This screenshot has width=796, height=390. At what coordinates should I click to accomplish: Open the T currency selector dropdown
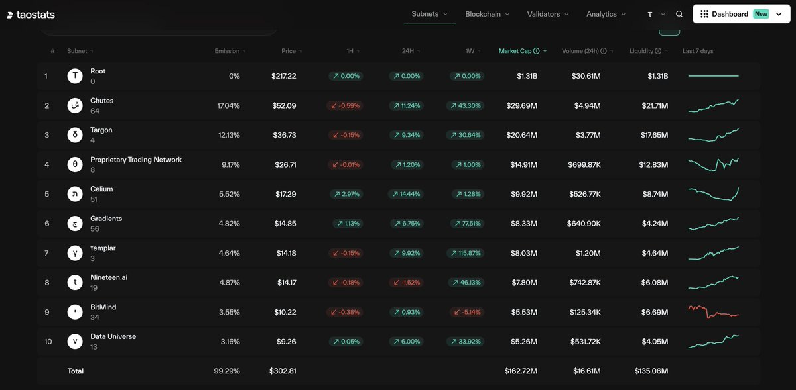(656, 14)
